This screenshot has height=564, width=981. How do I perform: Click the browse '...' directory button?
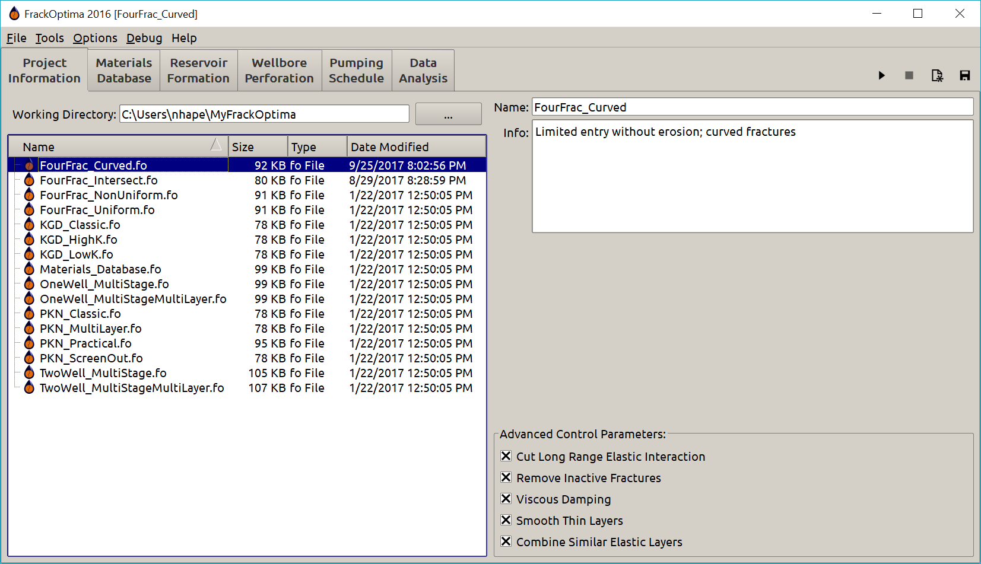pos(449,114)
